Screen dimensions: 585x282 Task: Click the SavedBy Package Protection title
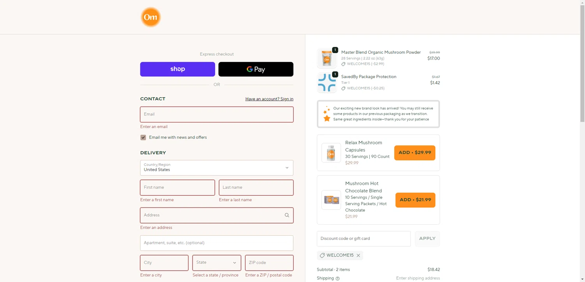(x=369, y=77)
